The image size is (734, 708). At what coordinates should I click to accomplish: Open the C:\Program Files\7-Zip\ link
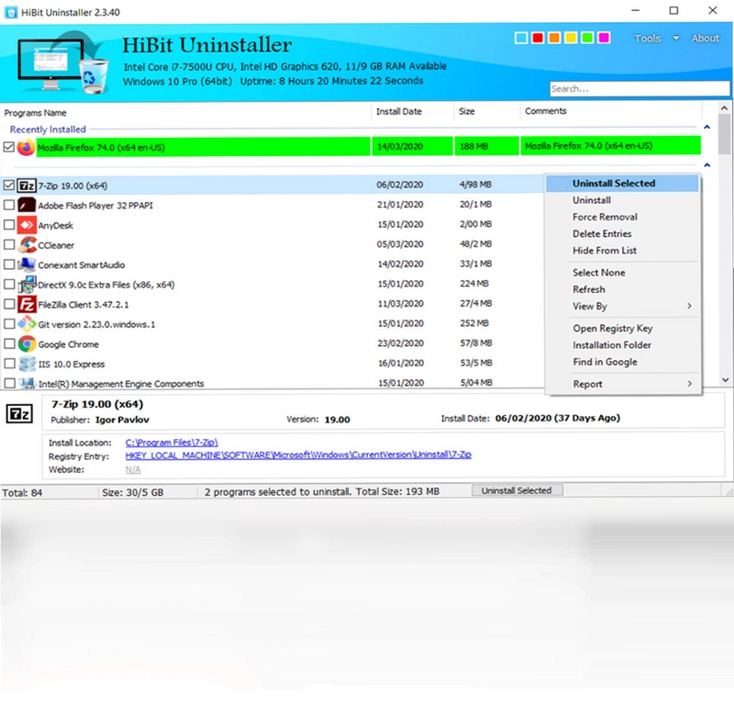172,443
